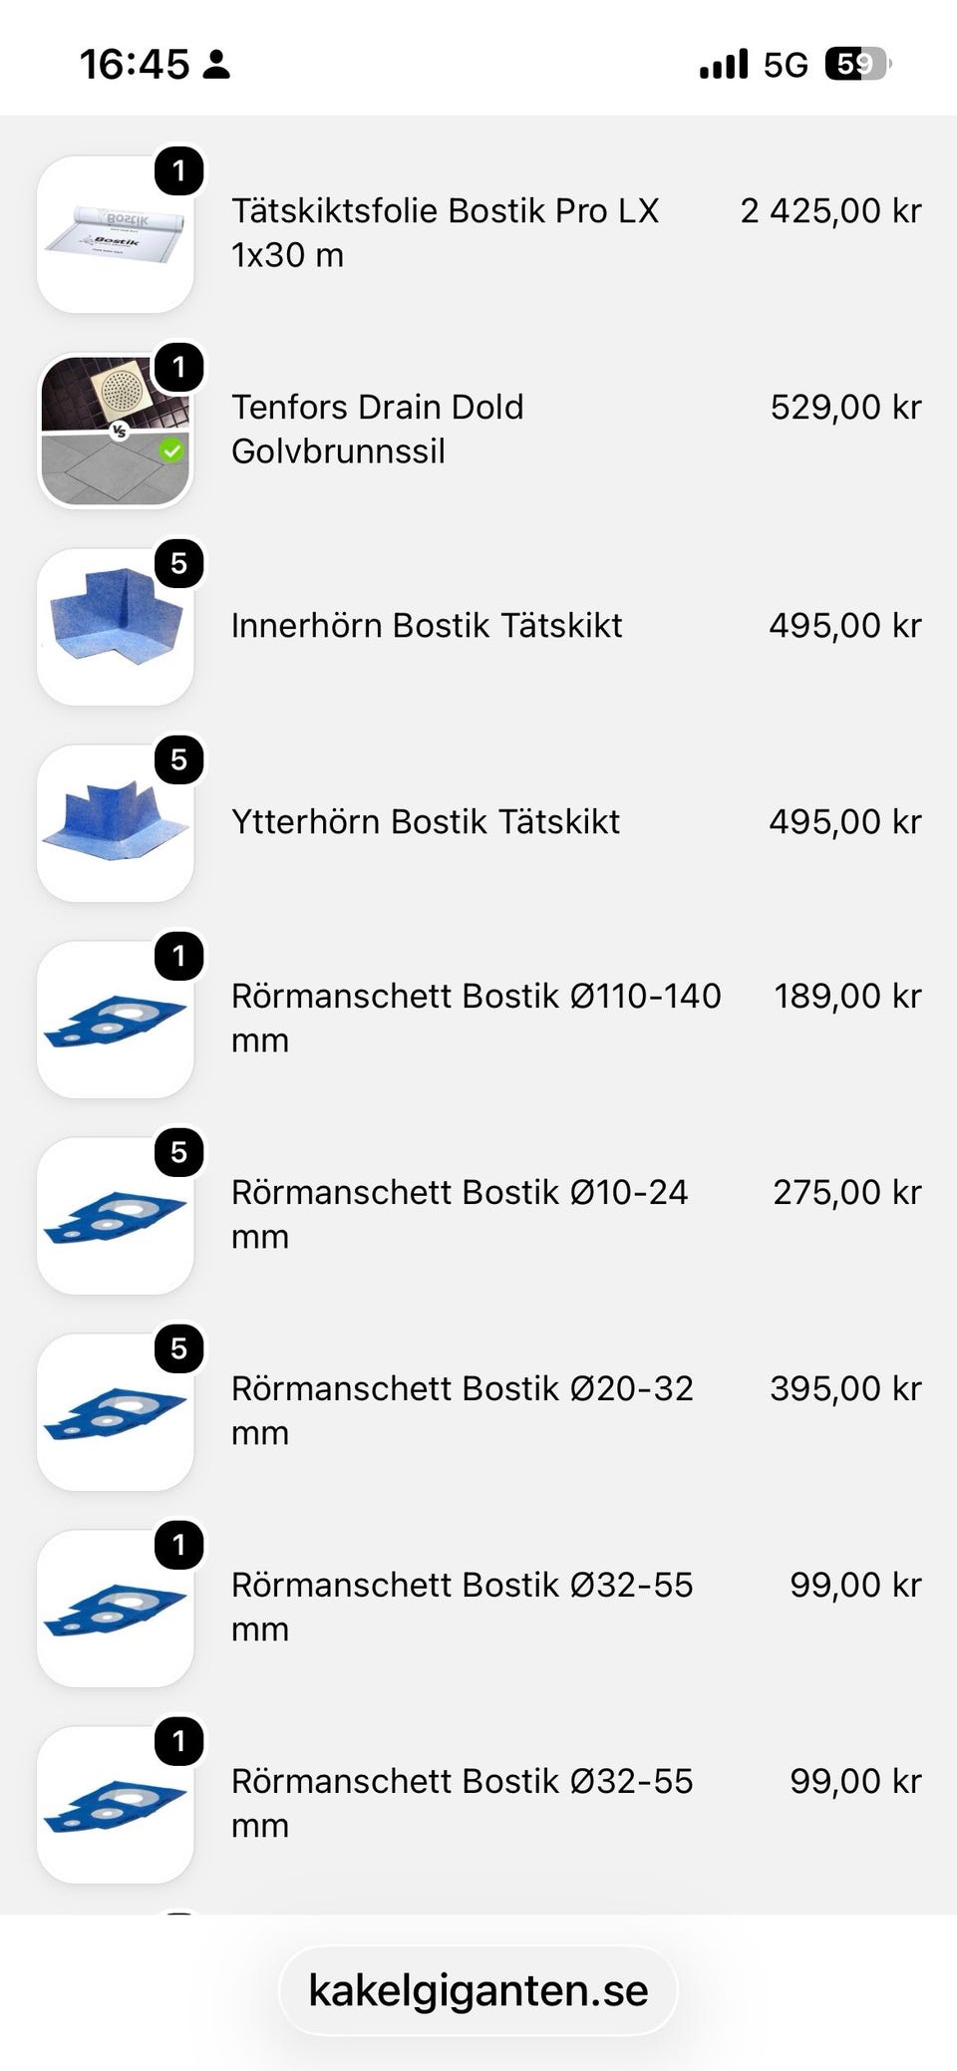
Task: Click the quantity badge on the Innerhörn item
Action: [179, 564]
